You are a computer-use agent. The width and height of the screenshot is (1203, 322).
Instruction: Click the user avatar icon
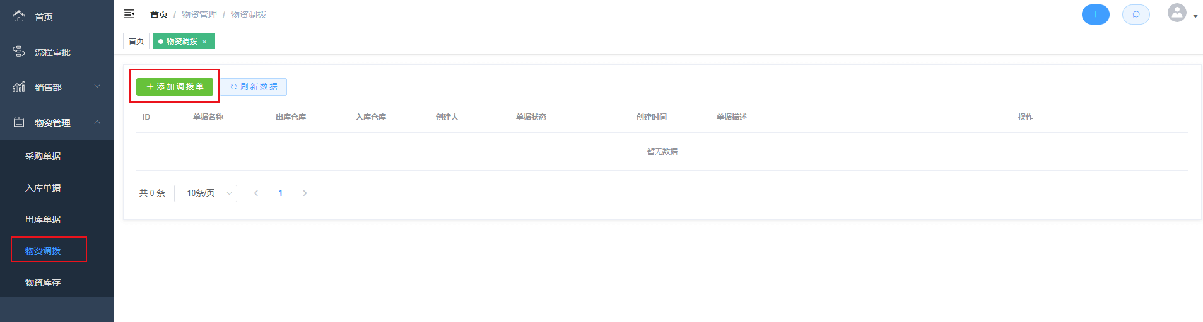click(1177, 13)
